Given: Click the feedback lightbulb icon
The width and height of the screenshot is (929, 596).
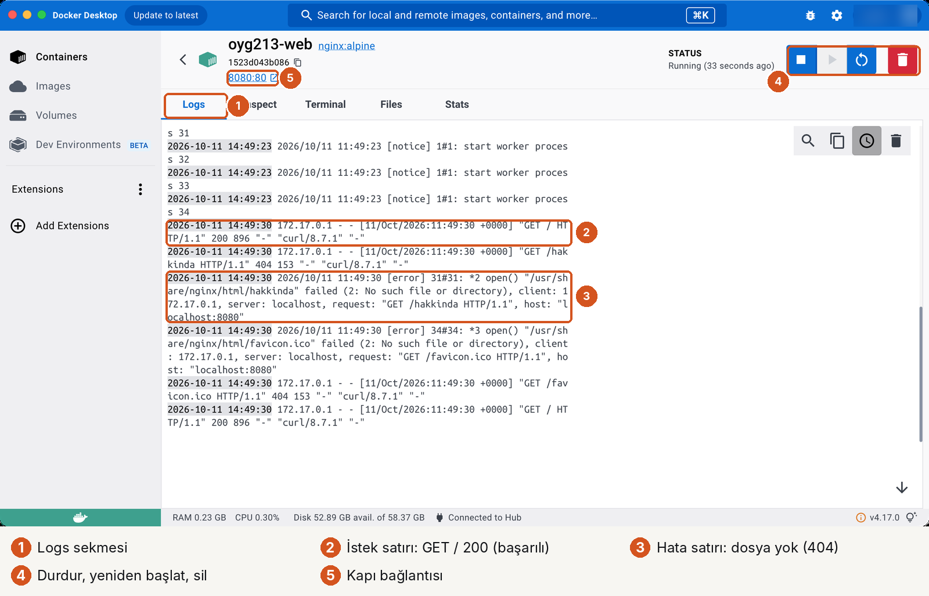Looking at the screenshot, I should (911, 517).
